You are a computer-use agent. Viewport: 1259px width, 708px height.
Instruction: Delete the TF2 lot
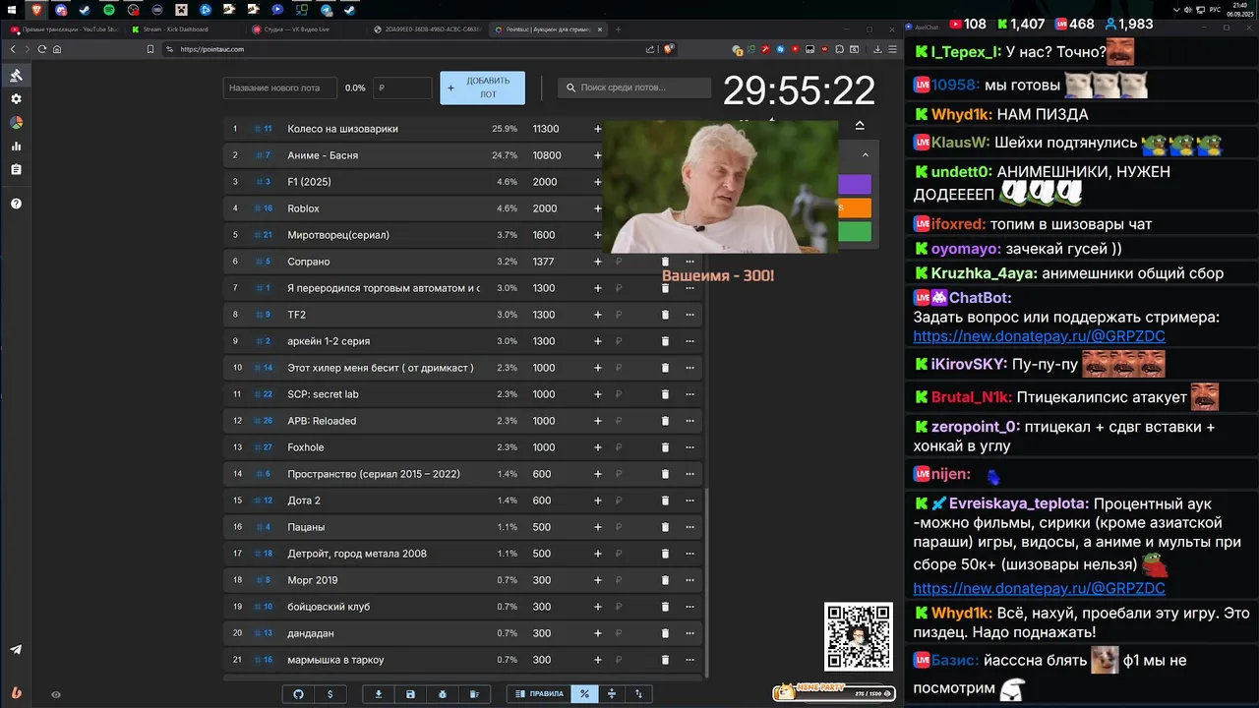665,315
